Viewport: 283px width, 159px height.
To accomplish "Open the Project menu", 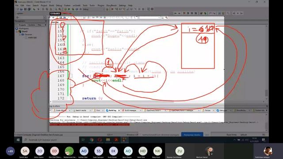I will [x=44, y=5].
